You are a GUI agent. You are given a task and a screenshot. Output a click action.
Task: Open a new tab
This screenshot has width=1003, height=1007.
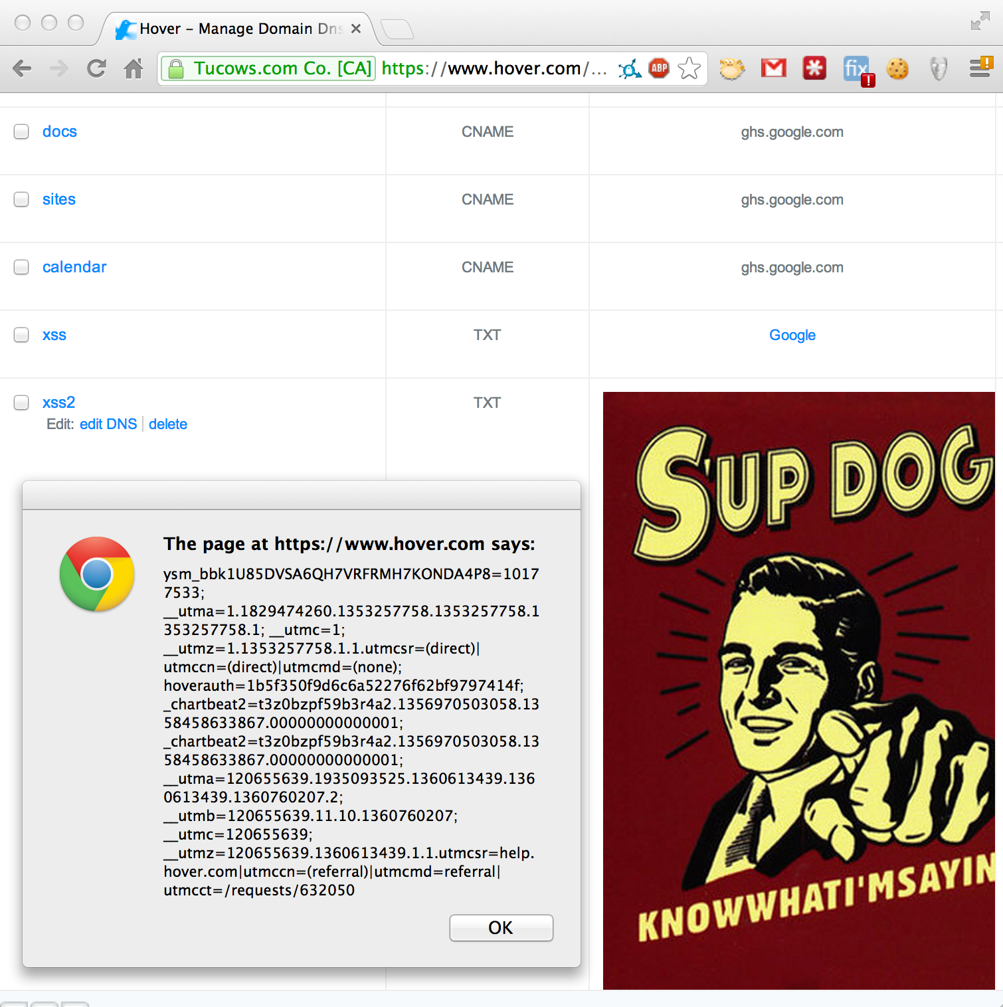(x=397, y=29)
